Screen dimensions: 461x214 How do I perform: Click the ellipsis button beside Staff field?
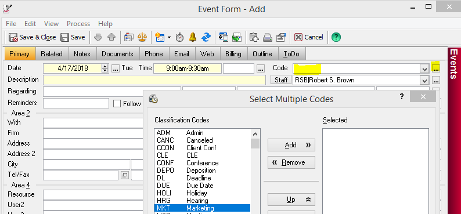tap(436, 81)
